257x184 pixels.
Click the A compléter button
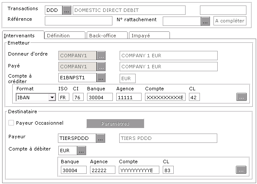[230, 21]
